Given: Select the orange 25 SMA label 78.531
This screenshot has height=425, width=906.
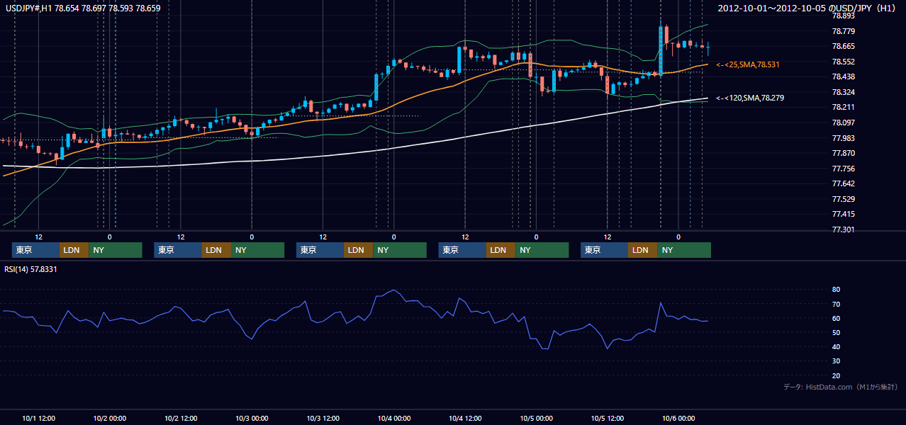Looking at the screenshot, I should pos(748,64).
